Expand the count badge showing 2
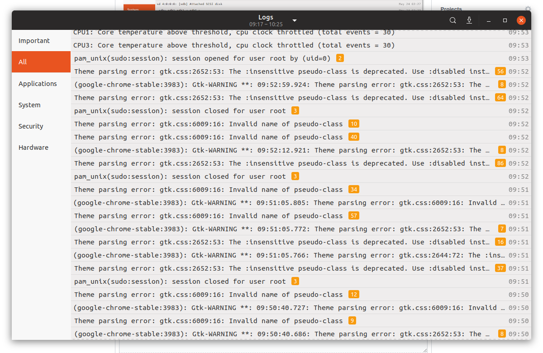 click(x=340, y=58)
